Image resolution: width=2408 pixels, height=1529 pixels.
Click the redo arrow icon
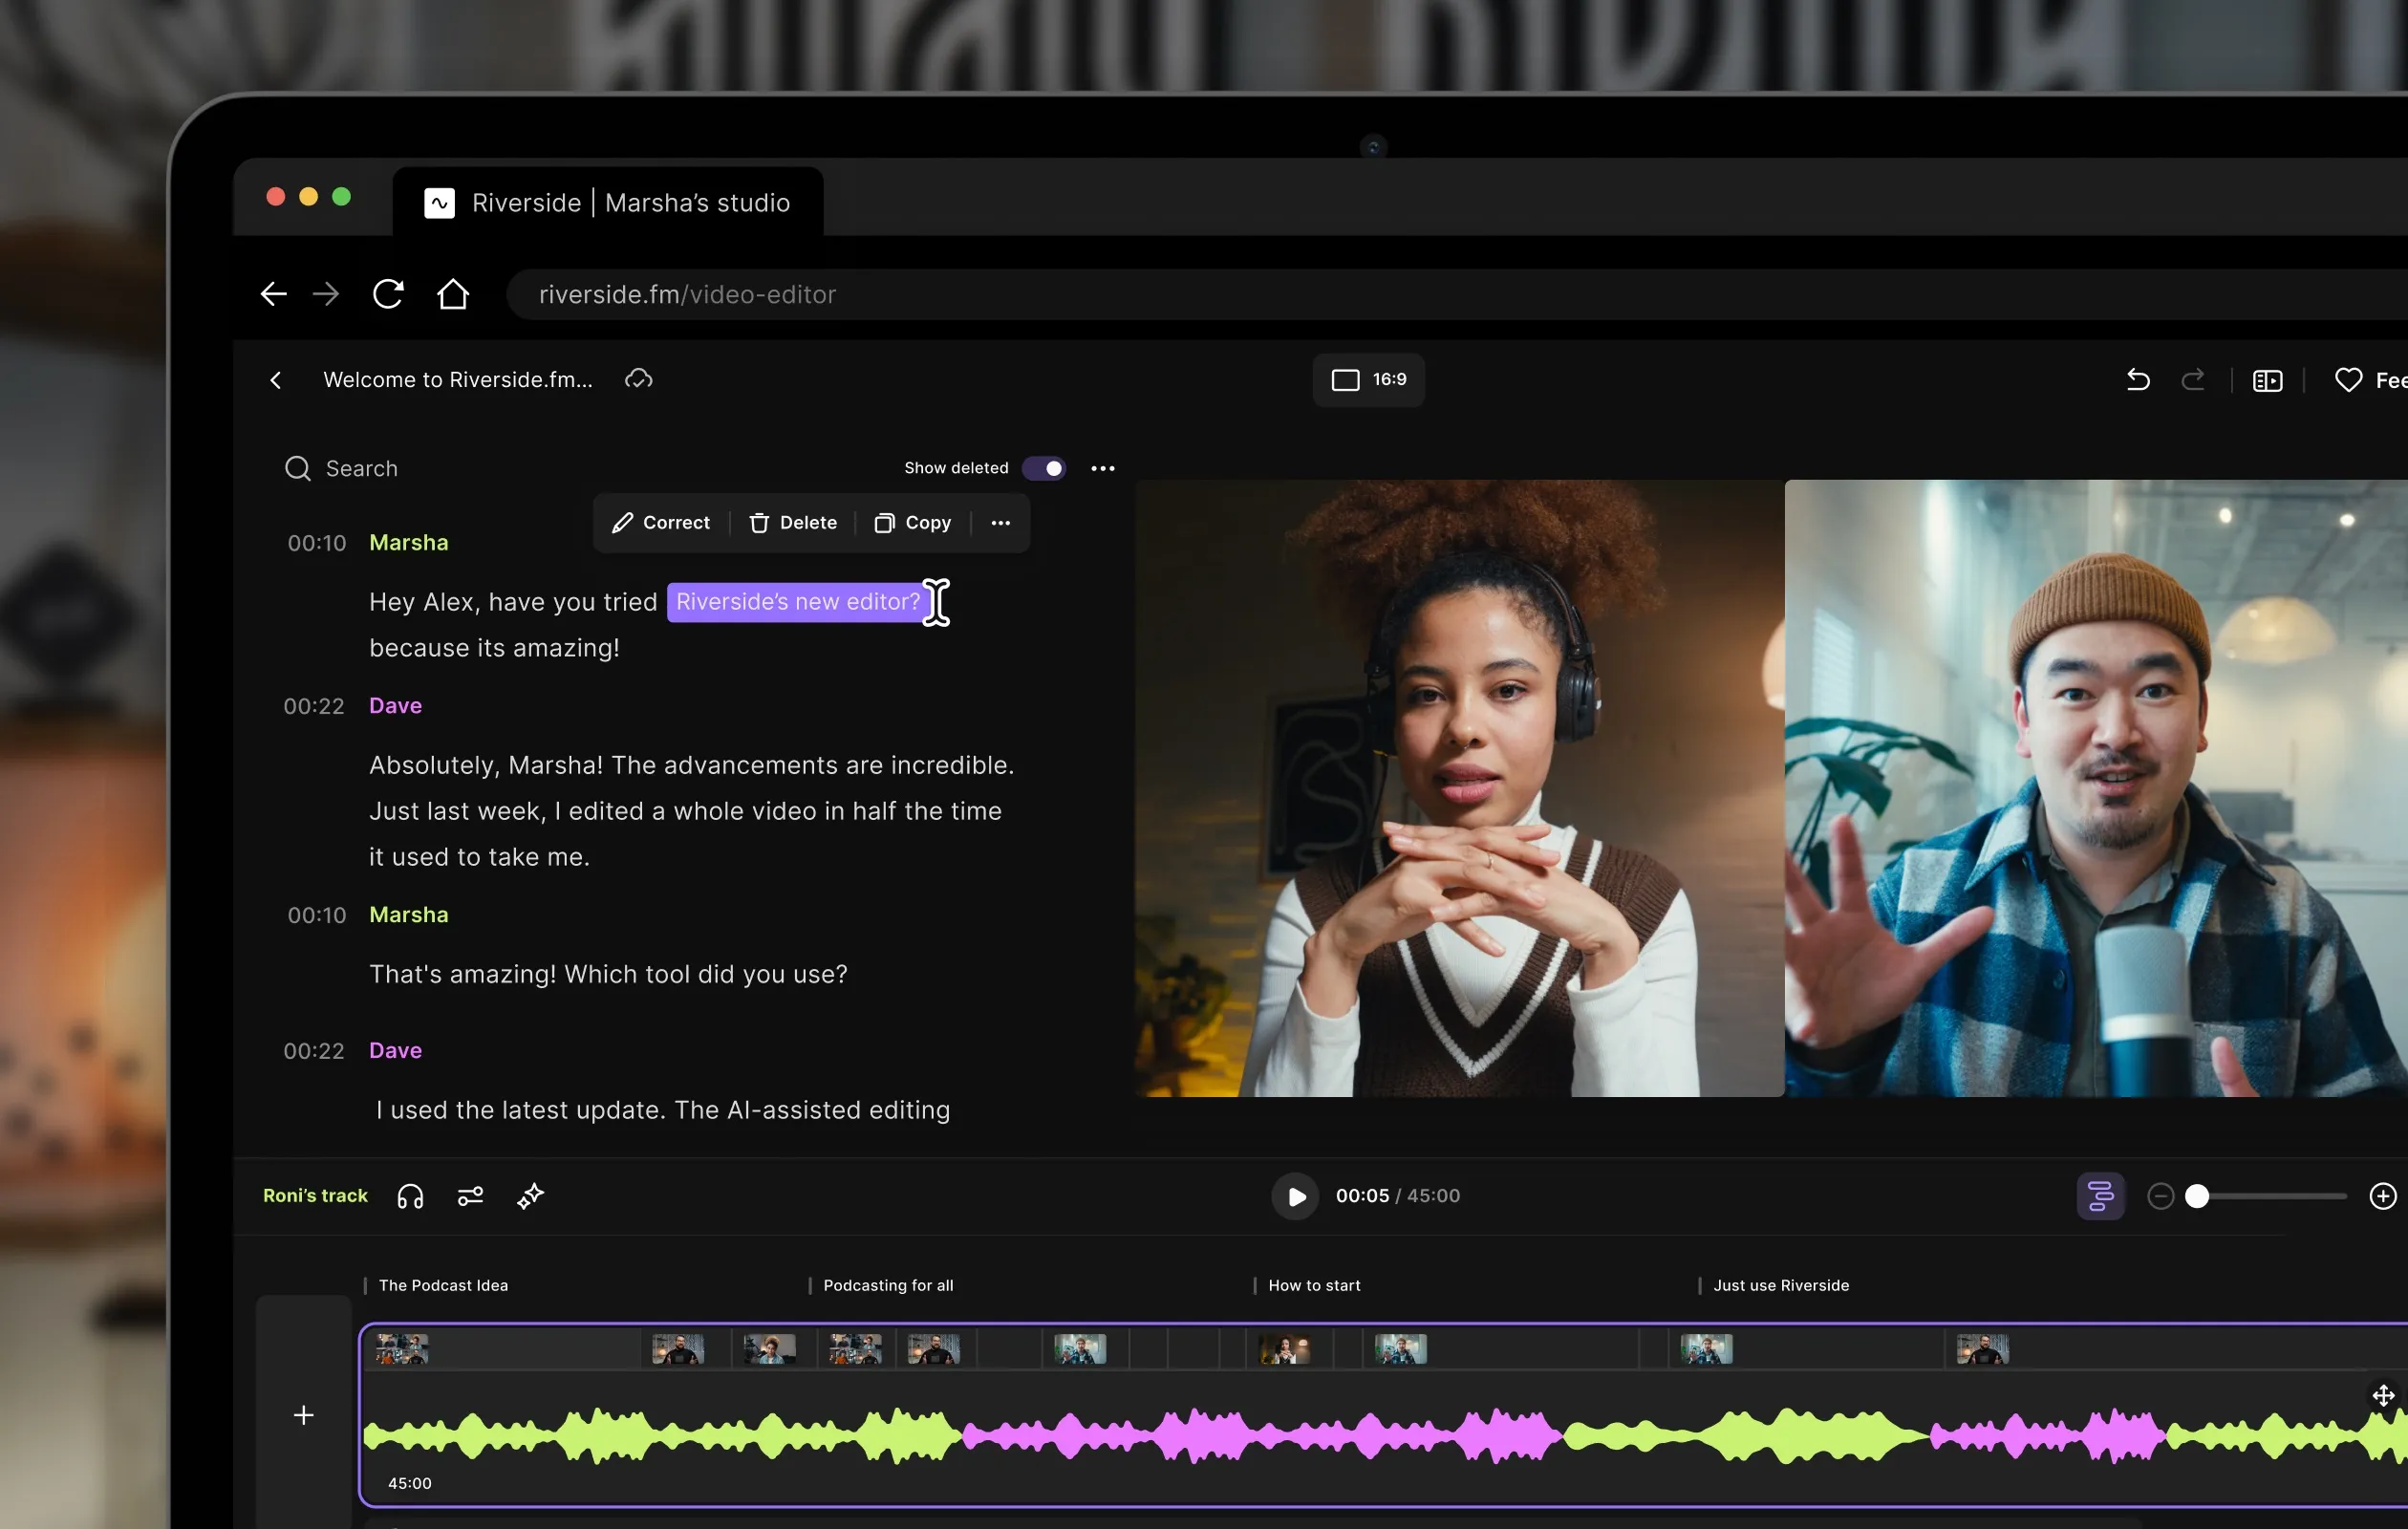point(2192,380)
